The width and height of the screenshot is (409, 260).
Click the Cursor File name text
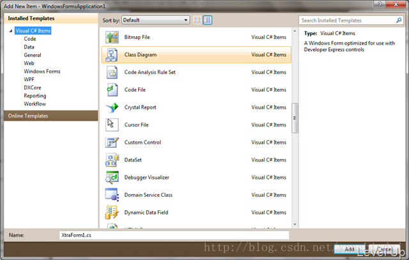136,125
